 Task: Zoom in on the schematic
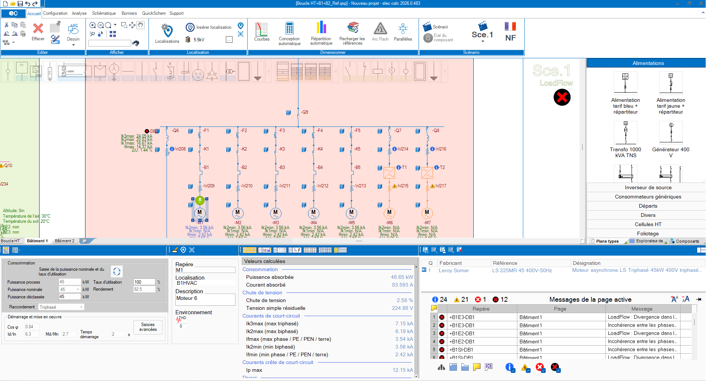coord(92,25)
